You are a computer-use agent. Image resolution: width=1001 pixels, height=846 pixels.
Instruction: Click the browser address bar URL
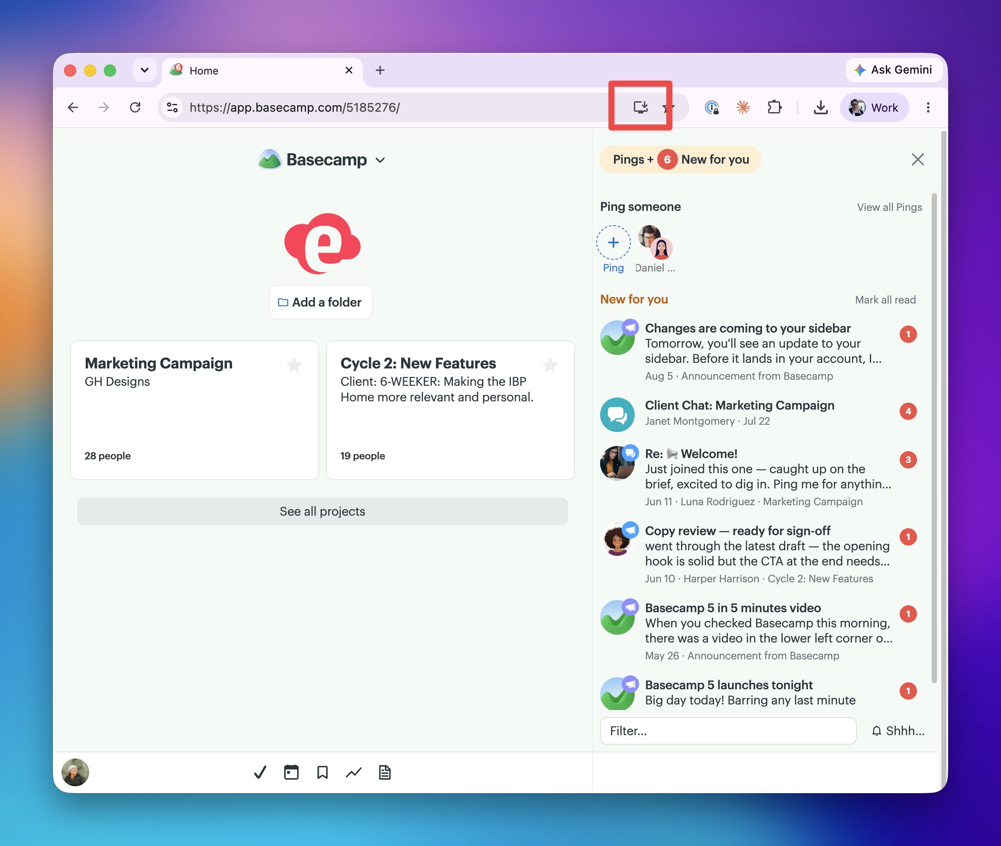tap(294, 107)
